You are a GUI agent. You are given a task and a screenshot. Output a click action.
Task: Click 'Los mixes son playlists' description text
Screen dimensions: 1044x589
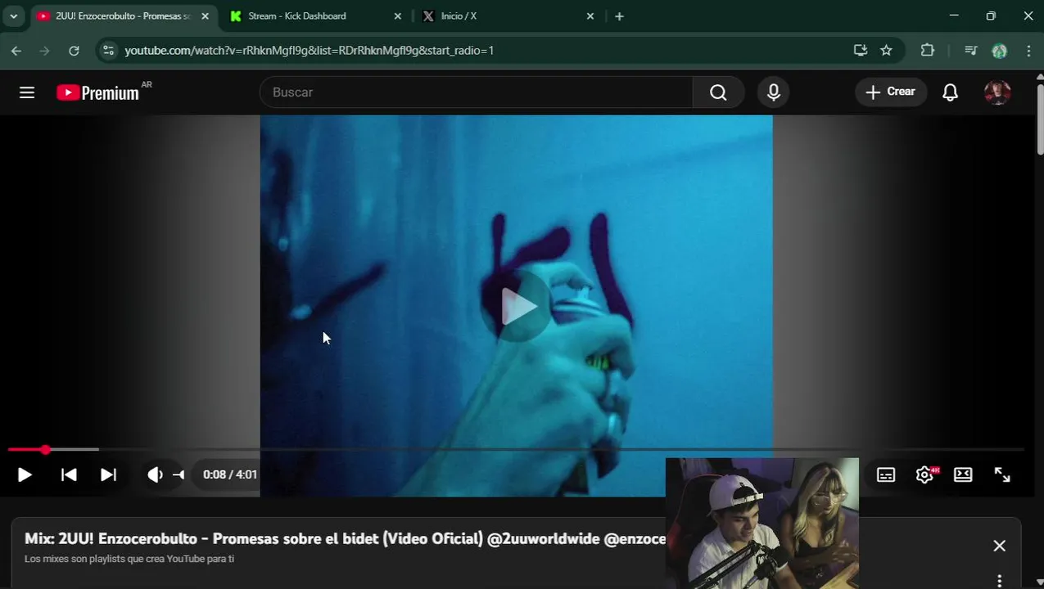(129, 559)
